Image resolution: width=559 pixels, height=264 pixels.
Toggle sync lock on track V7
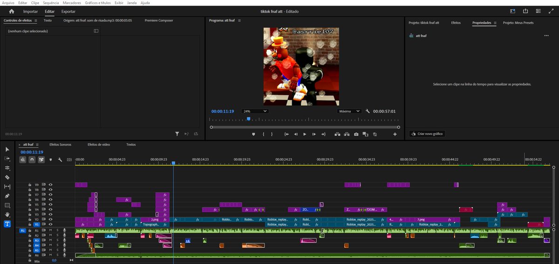[44, 195]
